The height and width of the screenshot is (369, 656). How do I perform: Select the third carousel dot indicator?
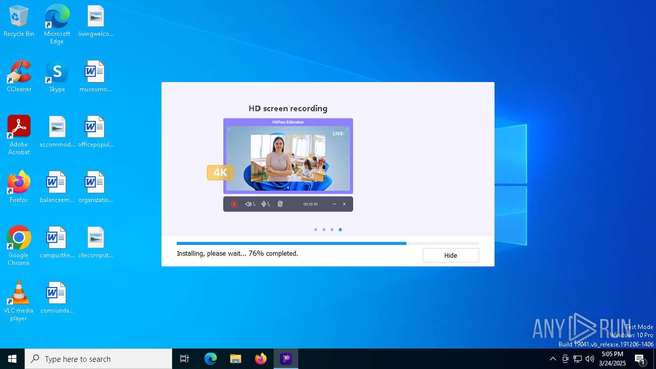coord(332,230)
